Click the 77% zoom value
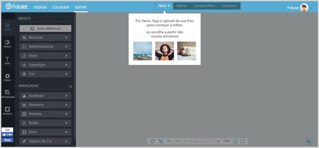Viewport: 319px width, 148px height. (227, 141)
